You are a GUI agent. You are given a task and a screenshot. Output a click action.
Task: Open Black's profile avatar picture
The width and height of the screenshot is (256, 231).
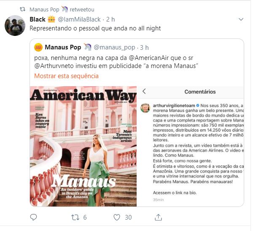pyautogui.click(x=15, y=25)
